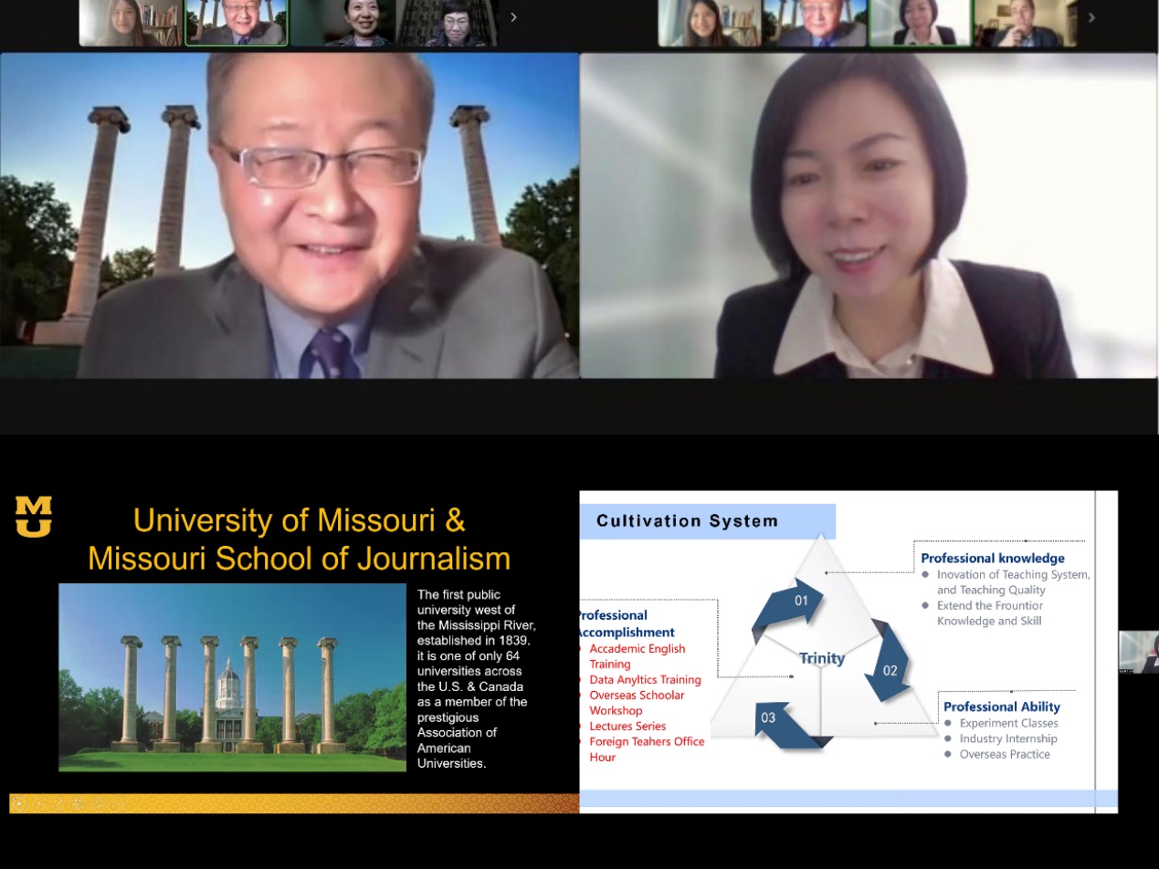Show next participants in strip above right video
The width and height of the screenshot is (1159, 869).
(x=1091, y=17)
